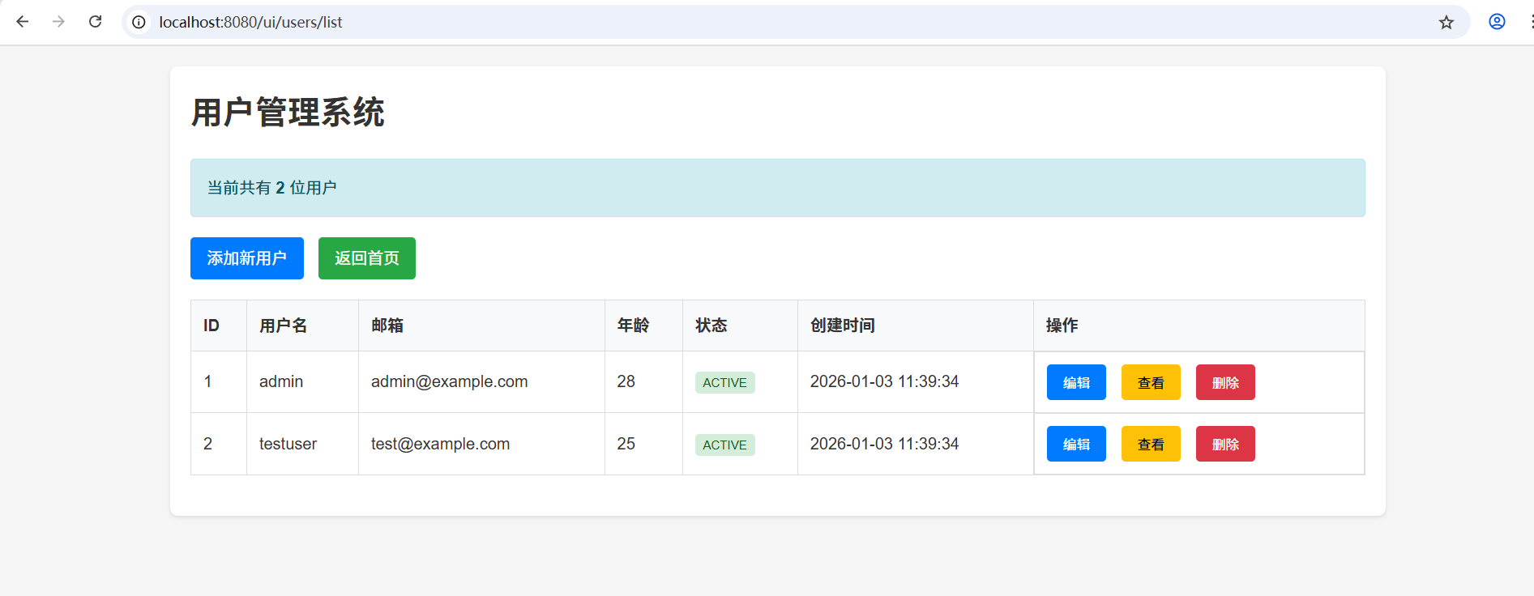Click the 状态 column header

click(740, 326)
